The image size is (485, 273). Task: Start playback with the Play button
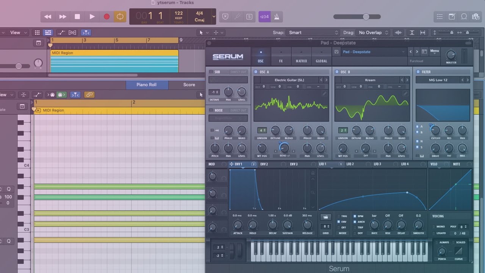pos(92,17)
